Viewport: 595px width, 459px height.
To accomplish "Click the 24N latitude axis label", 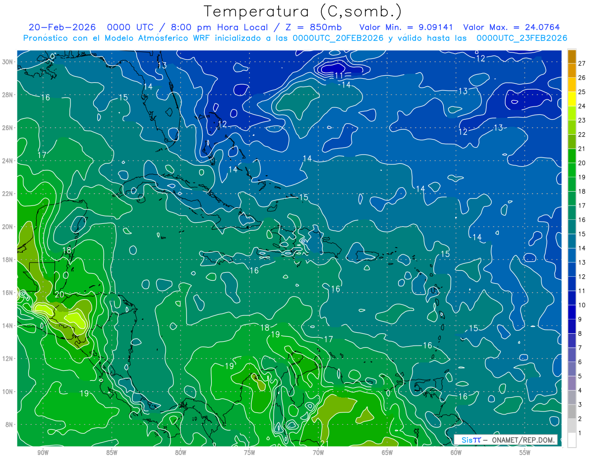I will tap(8, 161).
